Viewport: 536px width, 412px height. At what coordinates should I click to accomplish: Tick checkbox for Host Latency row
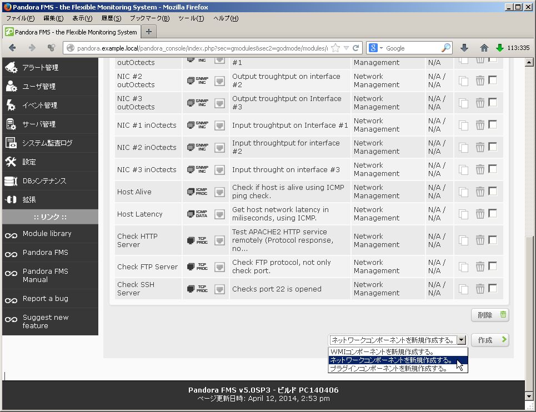(x=493, y=213)
